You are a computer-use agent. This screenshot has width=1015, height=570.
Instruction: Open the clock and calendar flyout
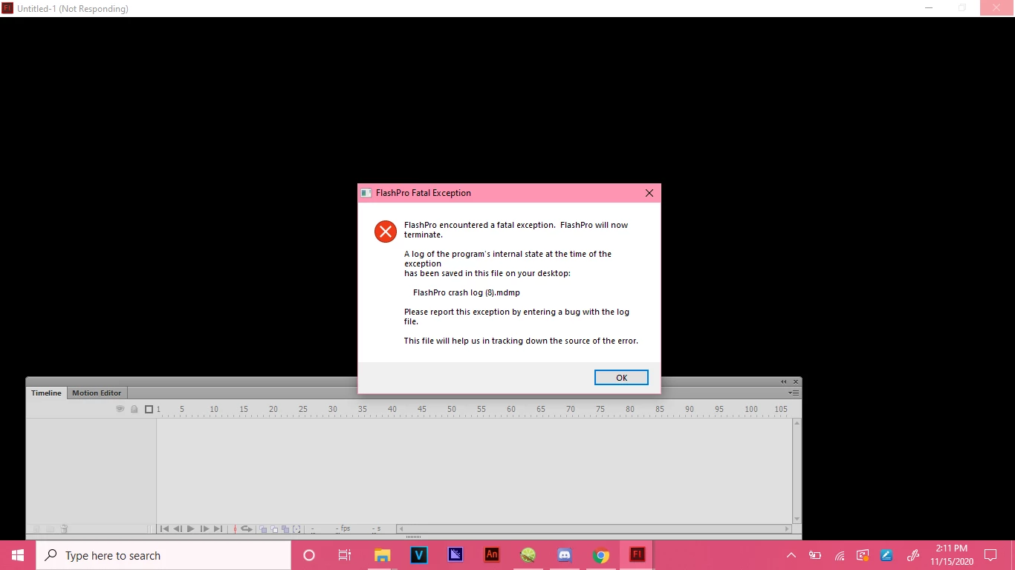951,555
